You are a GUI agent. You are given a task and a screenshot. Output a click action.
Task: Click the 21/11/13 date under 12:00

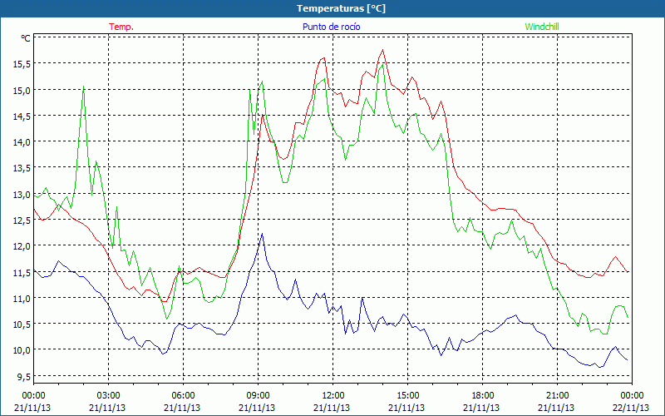point(332,408)
